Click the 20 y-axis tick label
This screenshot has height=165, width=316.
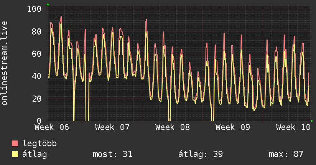(x=37, y=99)
